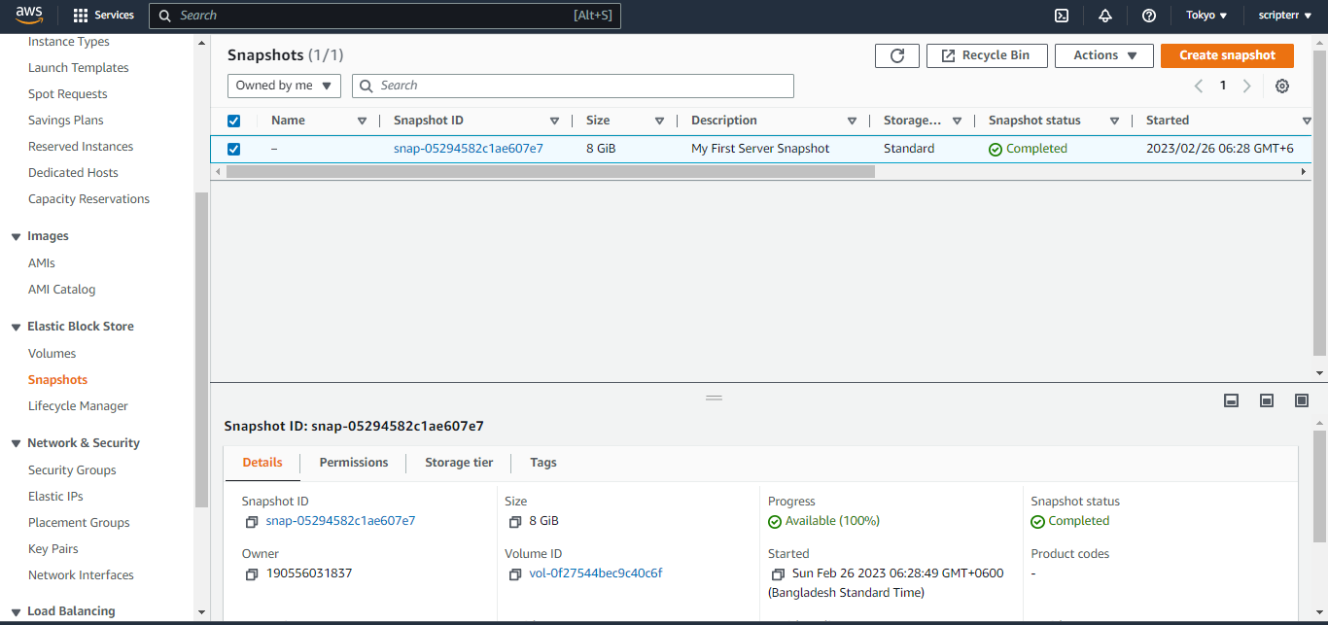
Task: Open AMIs in the sidebar
Action: (42, 263)
